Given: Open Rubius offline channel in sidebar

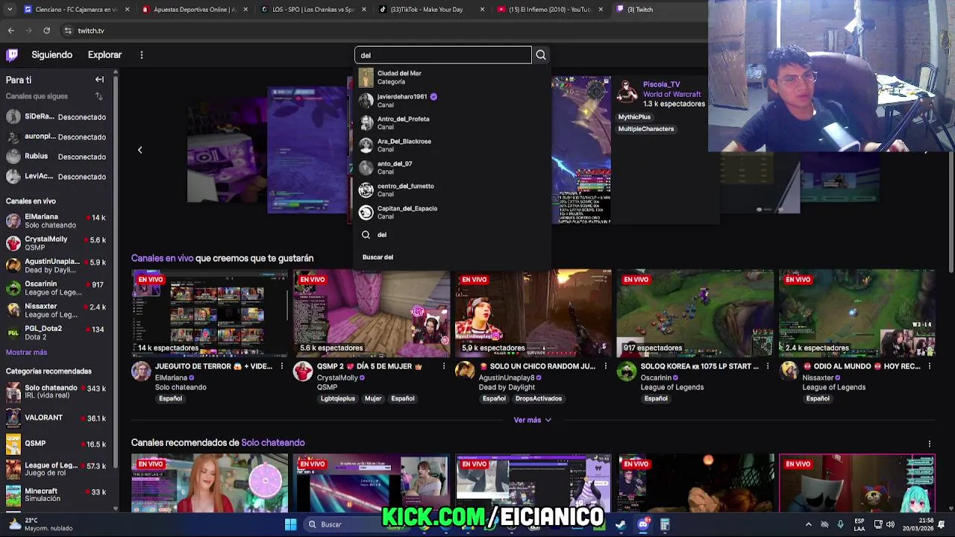Looking at the screenshot, I should coord(57,157).
